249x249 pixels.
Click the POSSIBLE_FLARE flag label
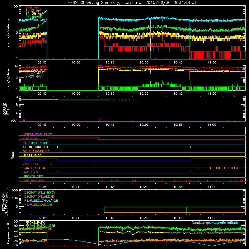36,143
